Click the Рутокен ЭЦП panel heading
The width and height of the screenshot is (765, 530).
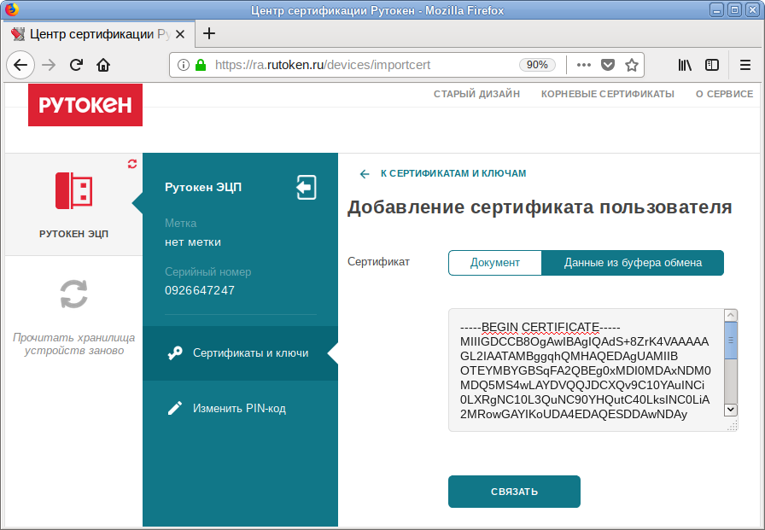click(x=203, y=187)
